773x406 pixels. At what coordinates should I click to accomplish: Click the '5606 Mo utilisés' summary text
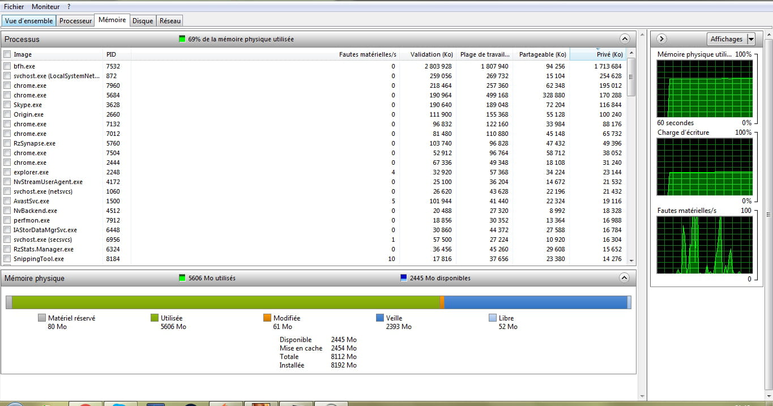212,278
